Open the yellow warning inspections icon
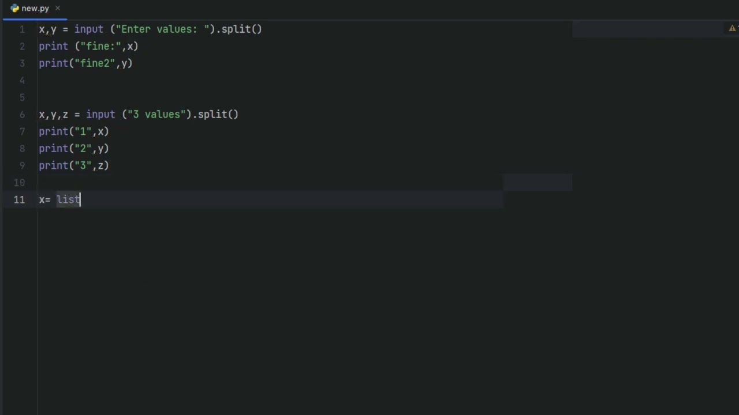Image resolution: width=739 pixels, height=415 pixels. coord(732,28)
